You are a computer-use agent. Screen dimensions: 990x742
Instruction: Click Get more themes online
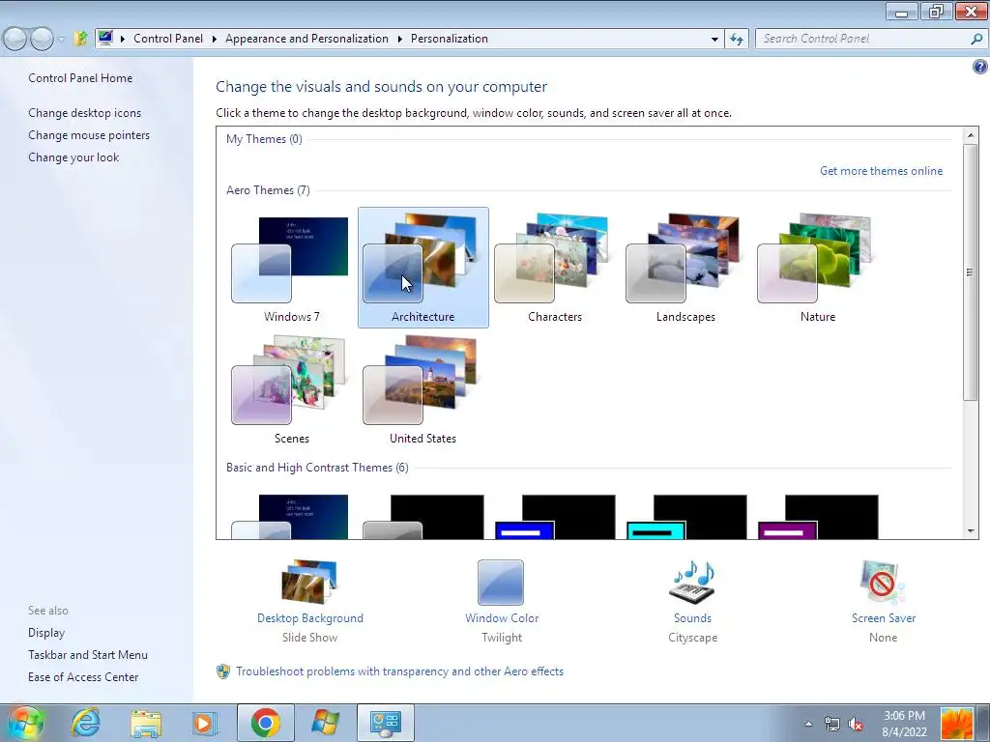881,171
